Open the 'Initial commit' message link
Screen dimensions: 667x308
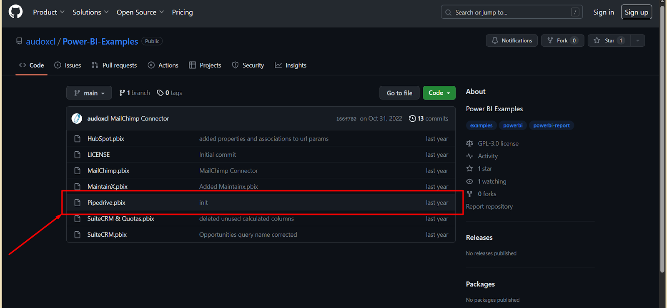[x=218, y=155]
